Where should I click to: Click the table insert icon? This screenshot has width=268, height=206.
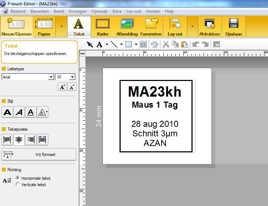(143, 44)
